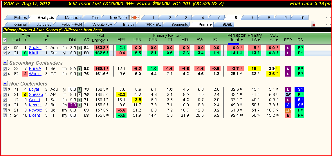This screenshot has height=156, width=332.
Task: Click green program number 6 for Inimit
Action: (x=26, y=53)
